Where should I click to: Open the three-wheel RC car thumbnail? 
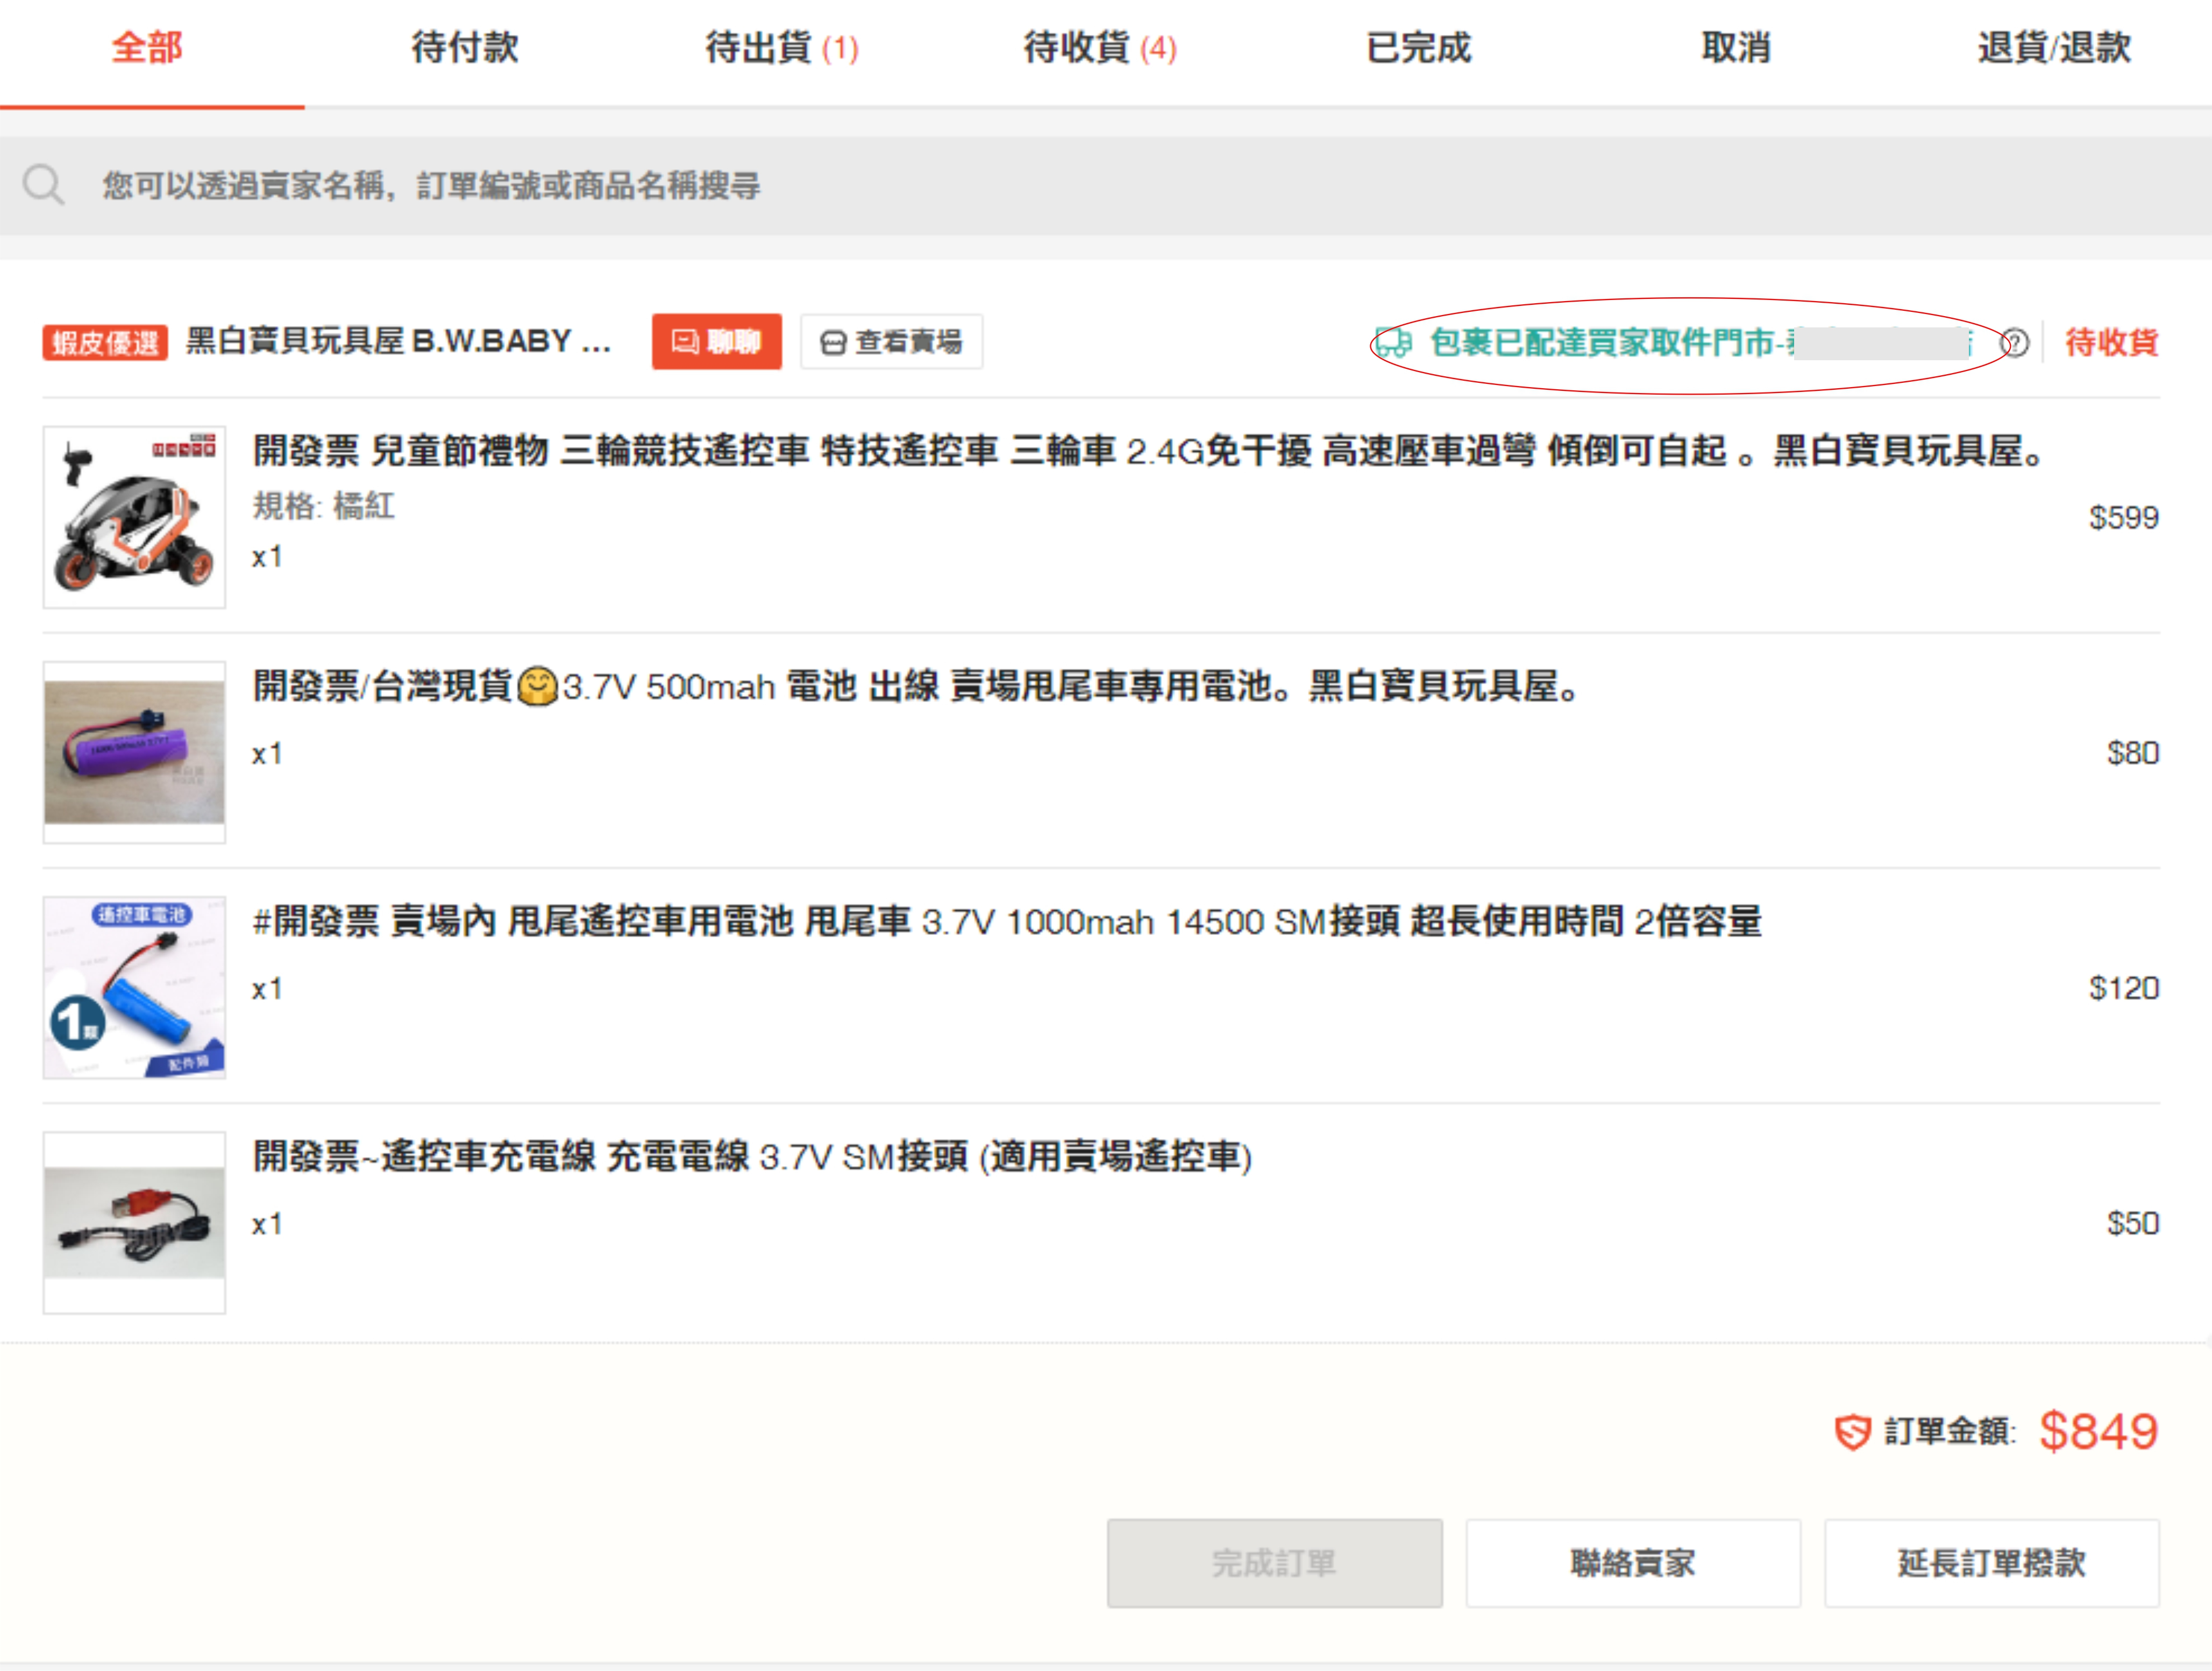click(134, 517)
